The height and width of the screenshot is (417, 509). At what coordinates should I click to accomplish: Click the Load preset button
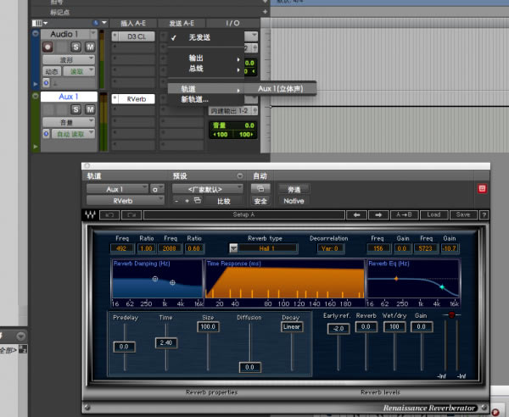pyautogui.click(x=433, y=215)
